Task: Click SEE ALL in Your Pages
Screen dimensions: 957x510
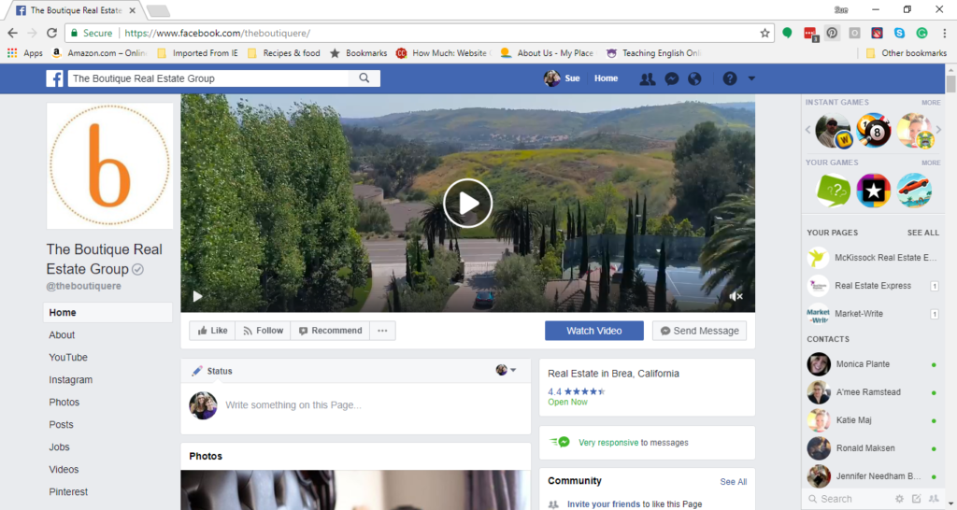Action: (922, 233)
